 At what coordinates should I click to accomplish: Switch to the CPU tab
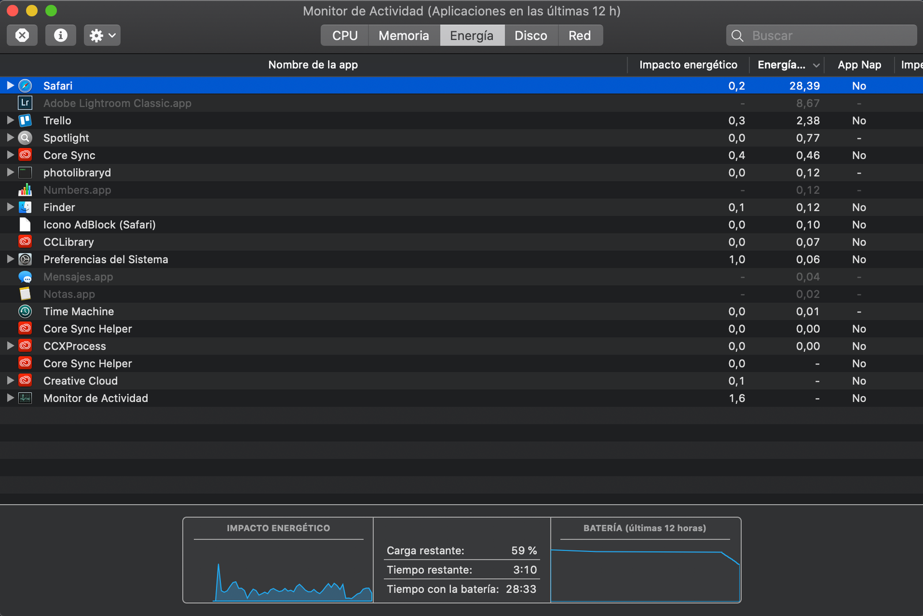tap(345, 35)
